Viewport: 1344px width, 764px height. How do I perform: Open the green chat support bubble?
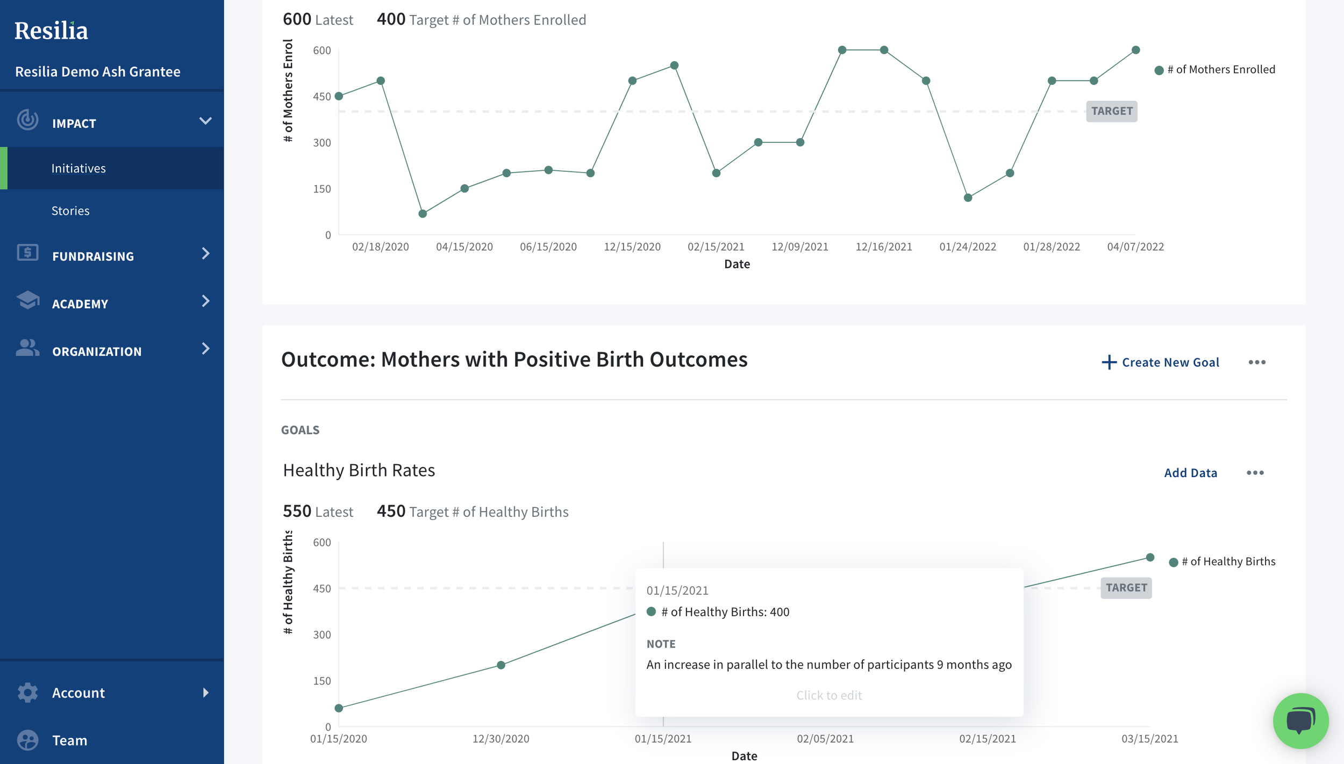pyautogui.click(x=1300, y=720)
